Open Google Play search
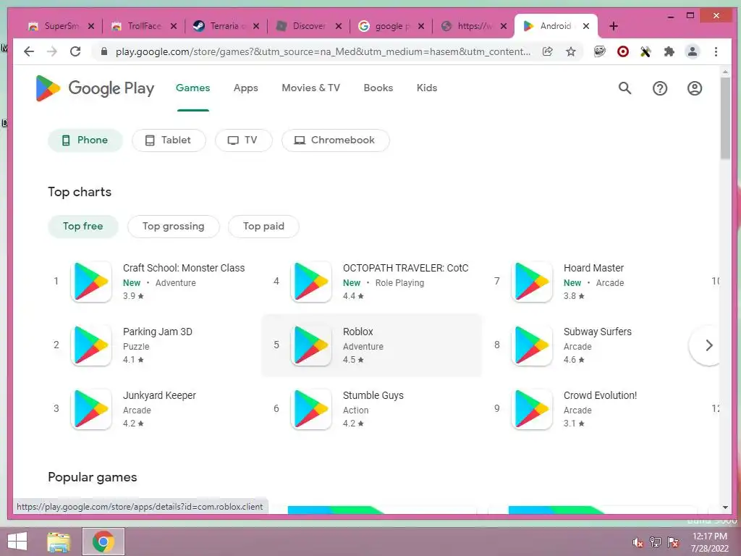 (x=624, y=88)
